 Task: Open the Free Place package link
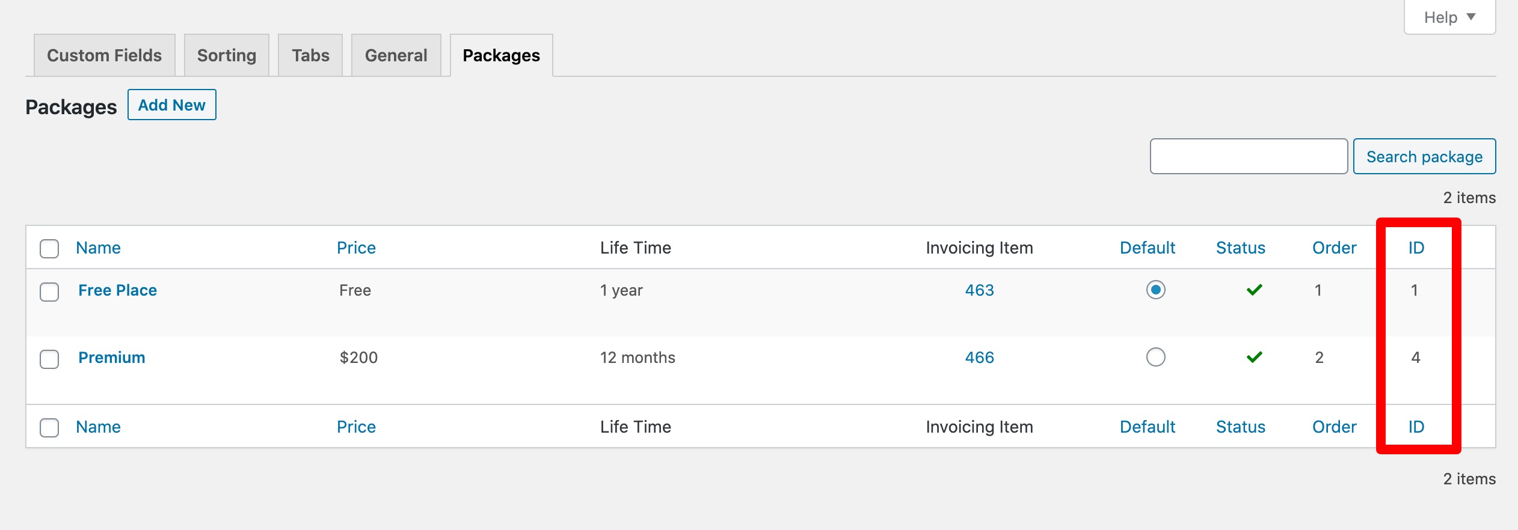[x=117, y=290]
